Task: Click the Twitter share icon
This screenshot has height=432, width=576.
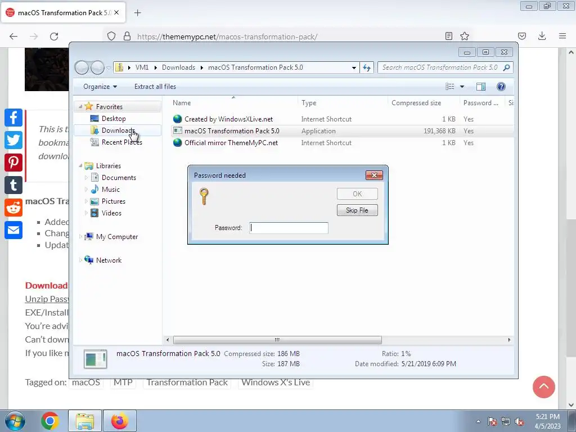Action: click(x=13, y=140)
